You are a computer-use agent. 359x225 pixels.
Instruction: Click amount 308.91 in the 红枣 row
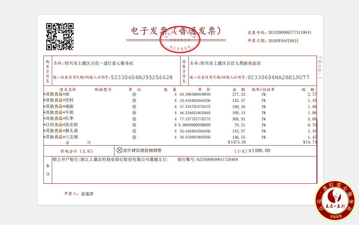239,119
